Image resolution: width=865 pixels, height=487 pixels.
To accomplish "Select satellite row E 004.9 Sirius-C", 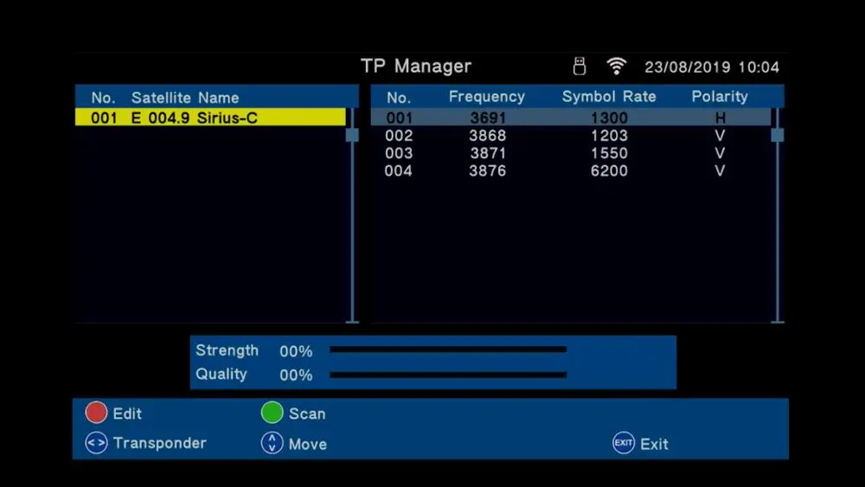I will [211, 118].
